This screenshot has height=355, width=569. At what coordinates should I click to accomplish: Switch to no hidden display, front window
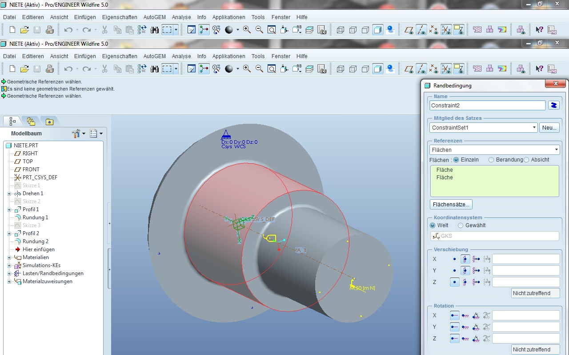pos(365,69)
